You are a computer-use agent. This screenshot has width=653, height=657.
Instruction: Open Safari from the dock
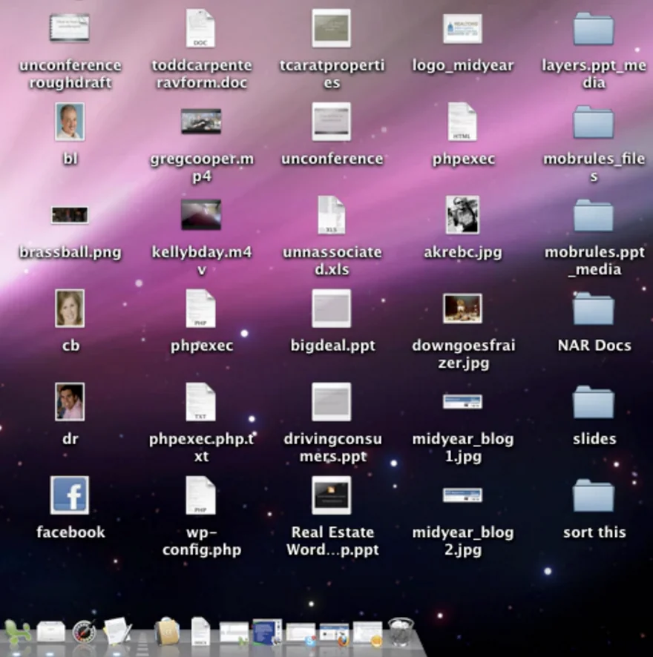pos(83,633)
